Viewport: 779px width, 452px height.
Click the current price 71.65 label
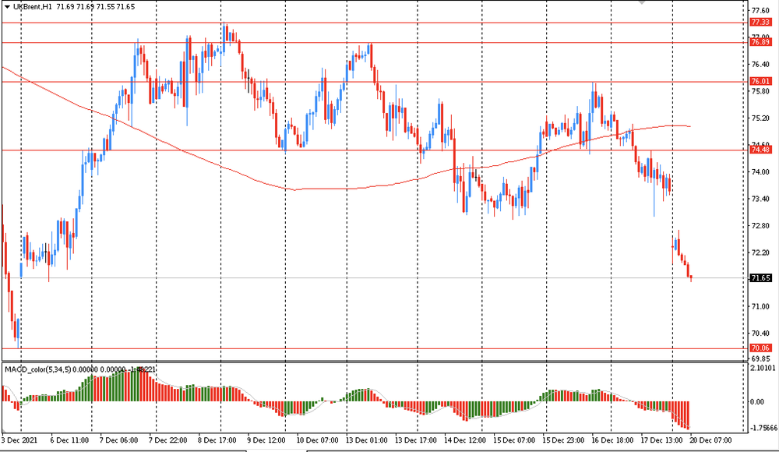[x=760, y=278]
